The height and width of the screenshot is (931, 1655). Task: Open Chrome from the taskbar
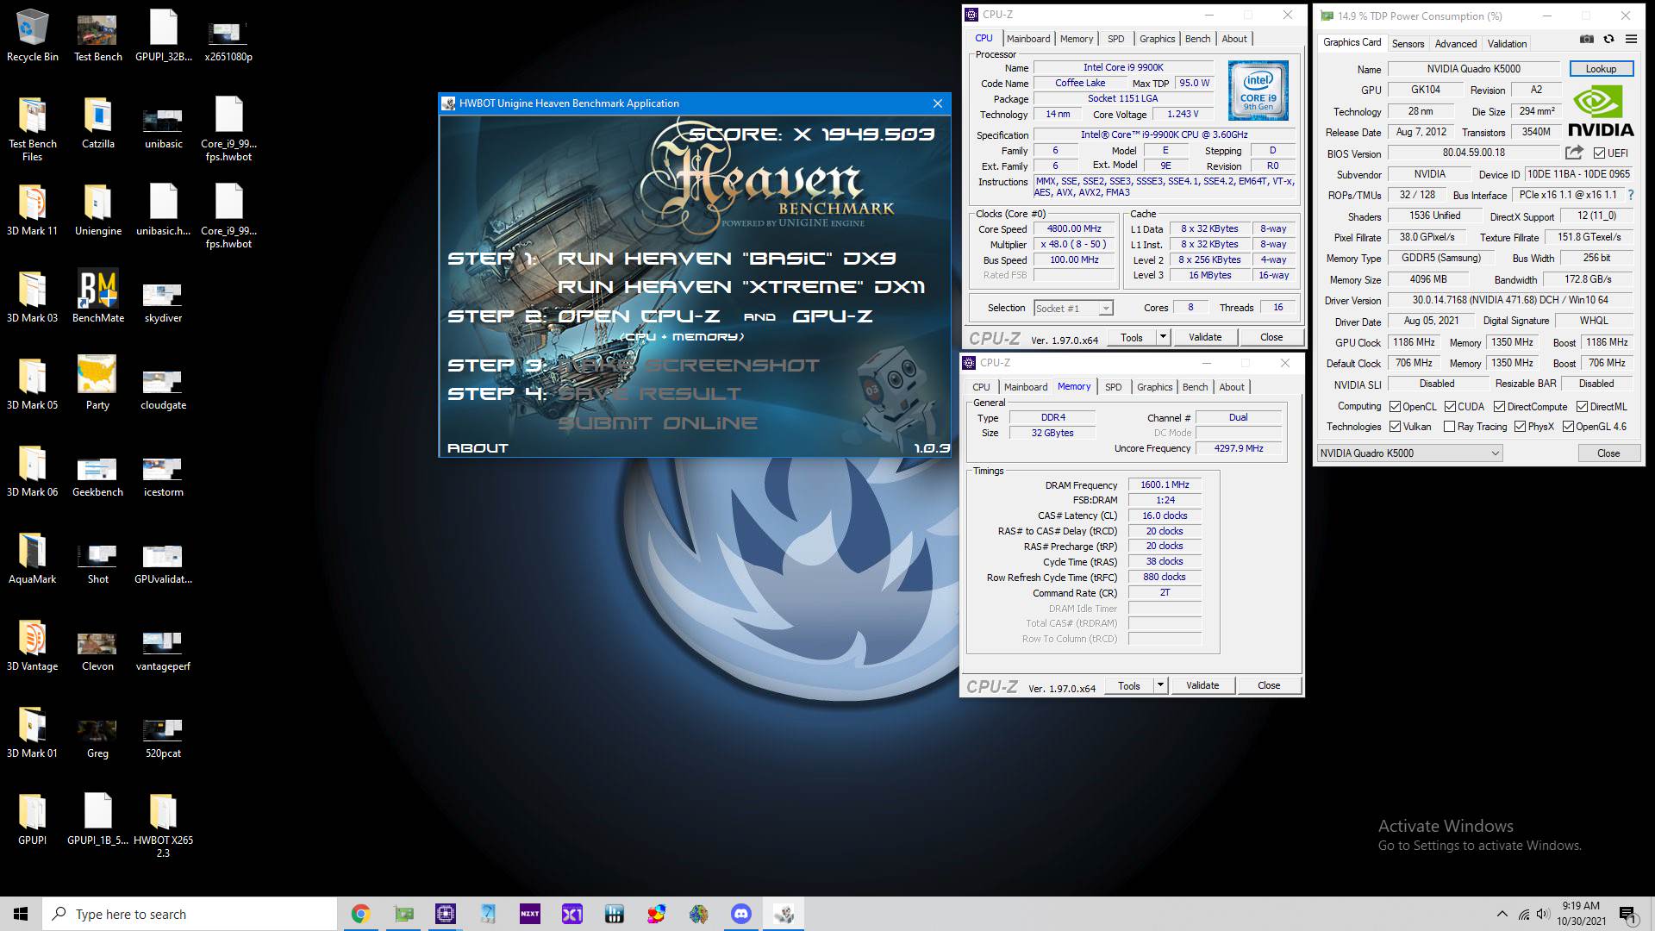point(360,914)
